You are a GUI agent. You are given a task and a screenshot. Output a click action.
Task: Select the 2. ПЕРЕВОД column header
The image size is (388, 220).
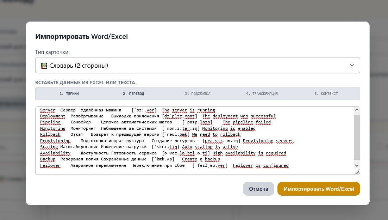tap(134, 93)
